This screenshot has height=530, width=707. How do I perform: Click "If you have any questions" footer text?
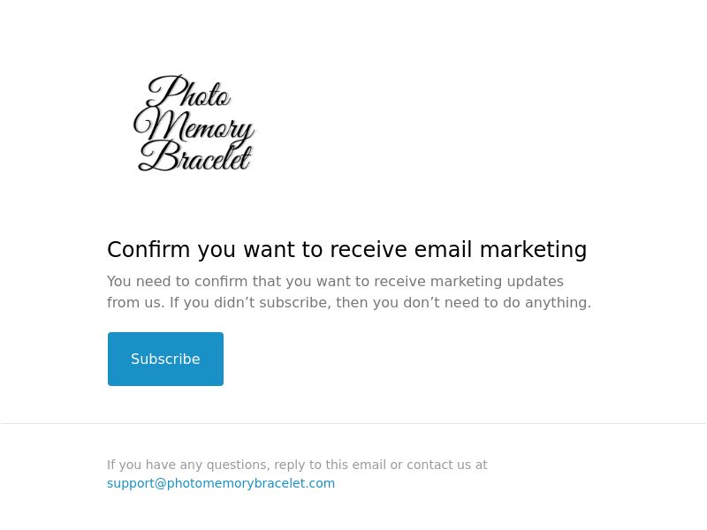pyautogui.click(x=187, y=465)
